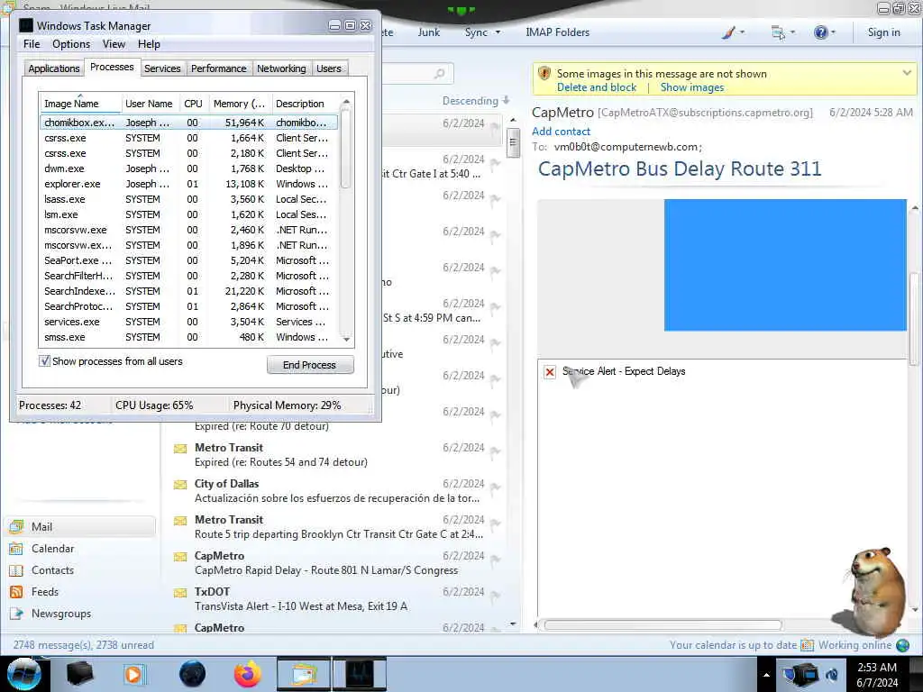This screenshot has width=923, height=692.
Task: Open CapMetro Rapid Delay Route 801 message
Action: click(335, 562)
